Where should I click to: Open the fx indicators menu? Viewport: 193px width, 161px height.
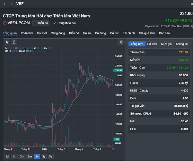pos(14,42)
